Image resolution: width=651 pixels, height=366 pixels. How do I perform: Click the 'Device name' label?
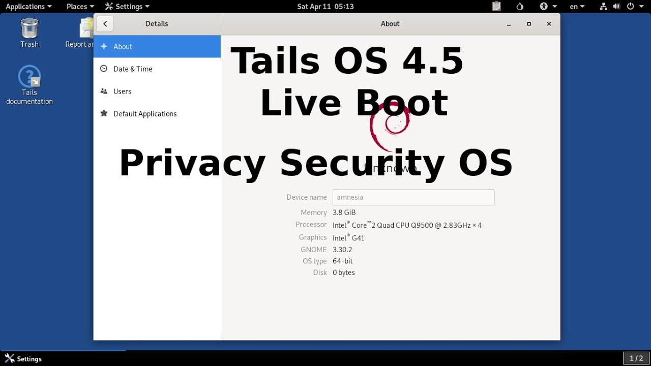pos(306,197)
